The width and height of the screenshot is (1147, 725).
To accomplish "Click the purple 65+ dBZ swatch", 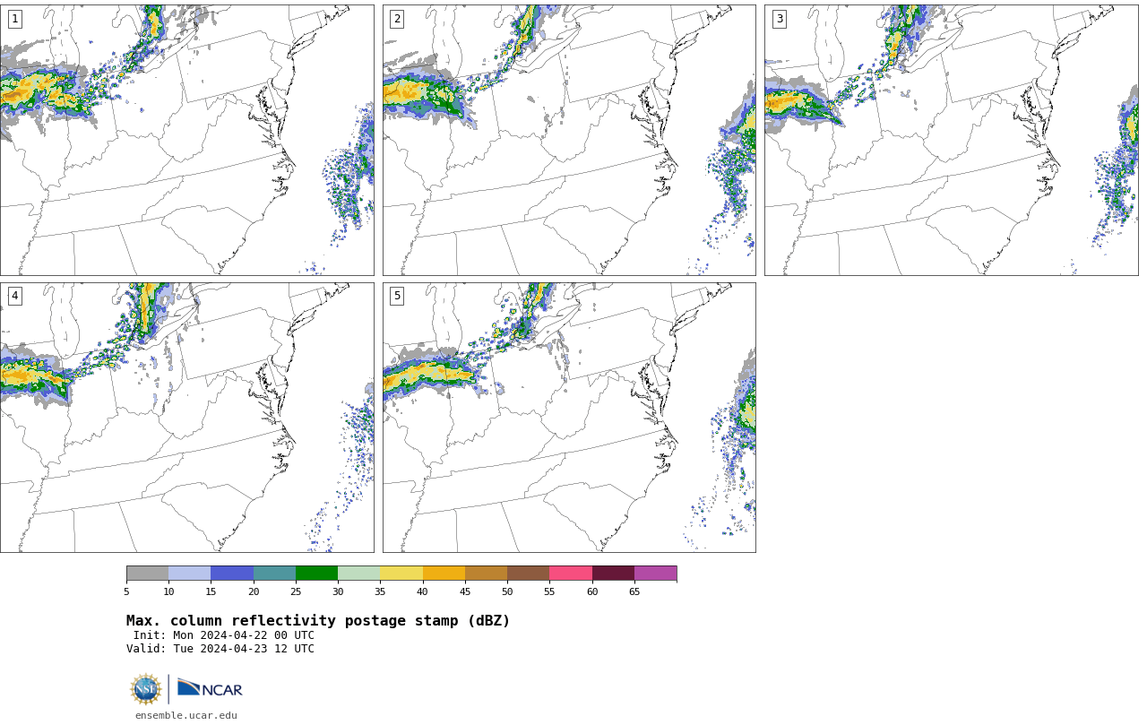I will tap(655, 574).
